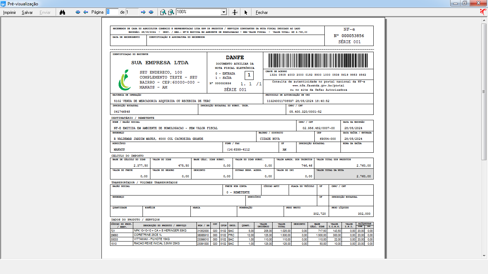Screen dimensions: 488x274
Task: Click the greyed-out Enviar send button
Action: 45,12
